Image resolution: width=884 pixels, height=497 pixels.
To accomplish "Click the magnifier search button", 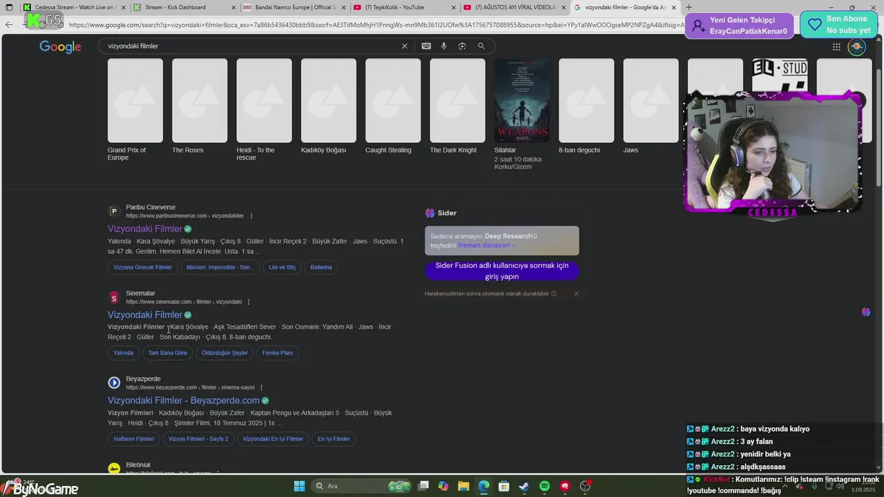I will [481, 46].
